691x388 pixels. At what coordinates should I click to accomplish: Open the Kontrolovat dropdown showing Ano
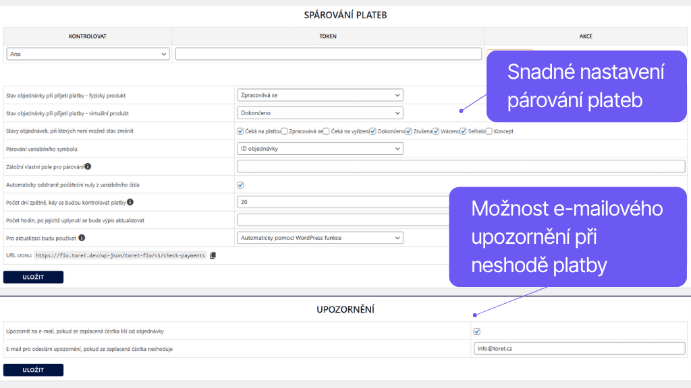pos(88,54)
